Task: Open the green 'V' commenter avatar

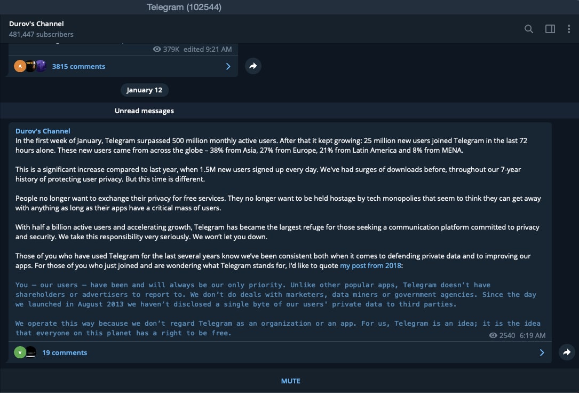Action: point(20,352)
